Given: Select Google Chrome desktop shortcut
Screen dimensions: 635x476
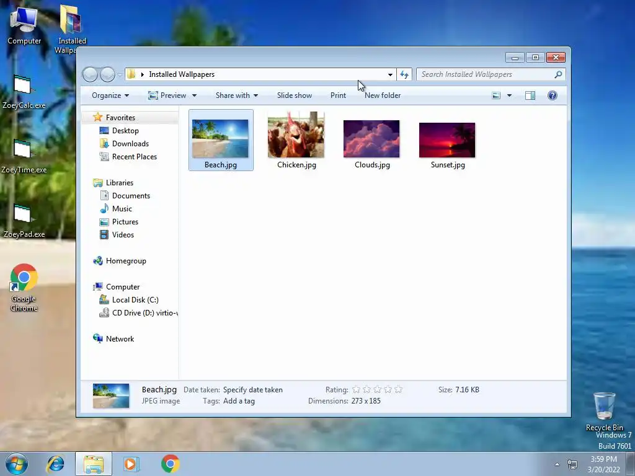Looking at the screenshot, I should (x=24, y=288).
